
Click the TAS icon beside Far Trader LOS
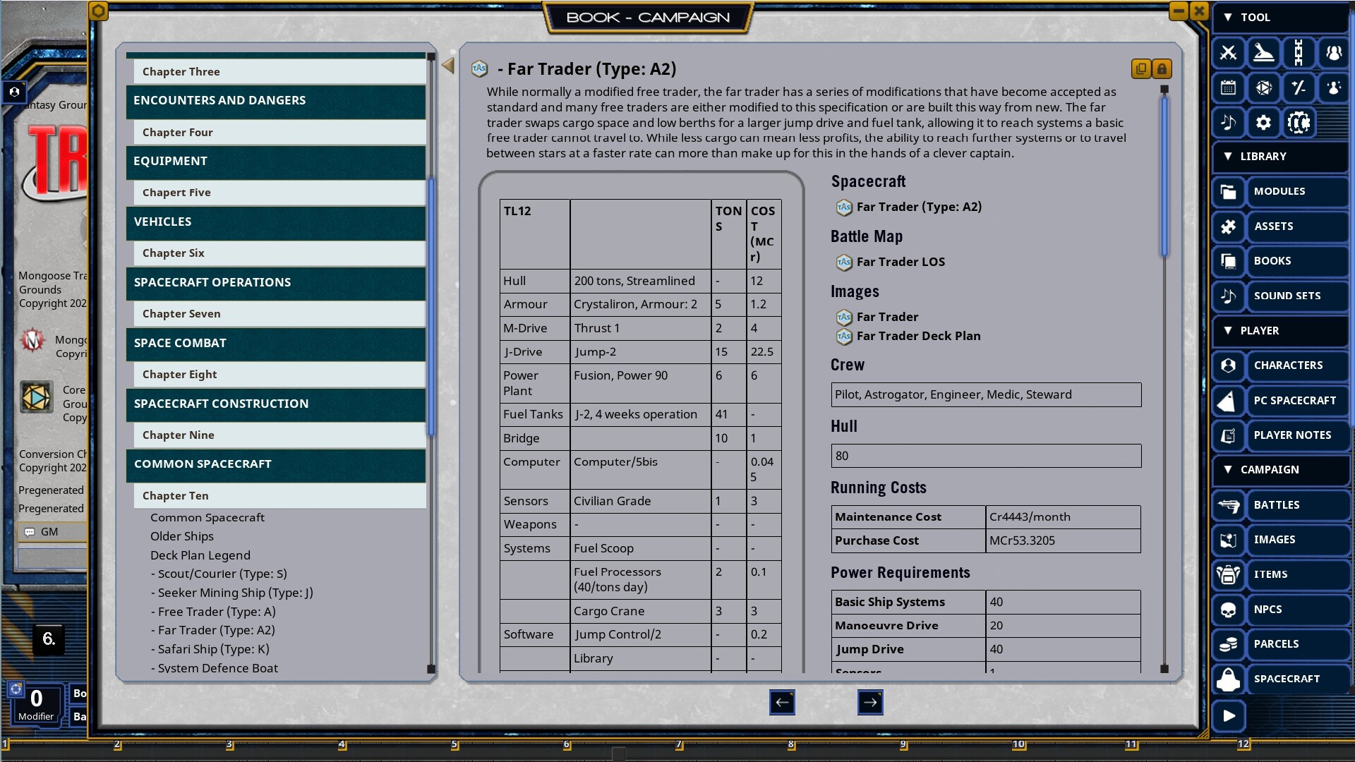[x=843, y=262]
